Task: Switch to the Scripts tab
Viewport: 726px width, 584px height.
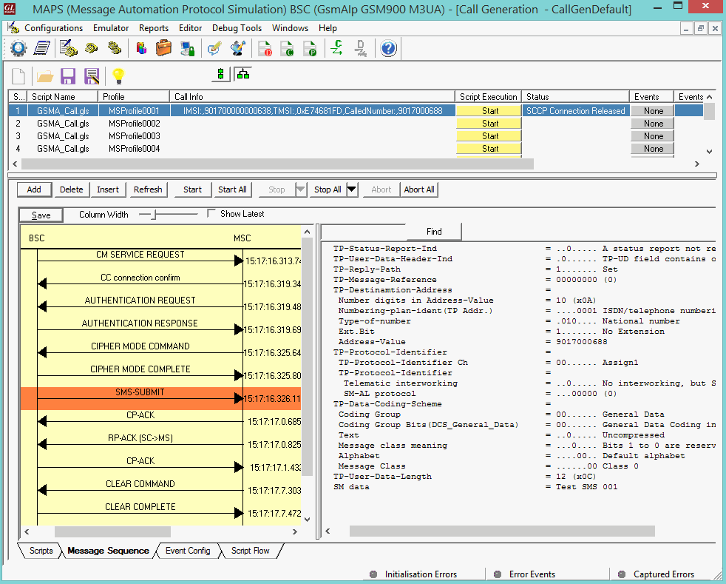Action: click(x=41, y=550)
